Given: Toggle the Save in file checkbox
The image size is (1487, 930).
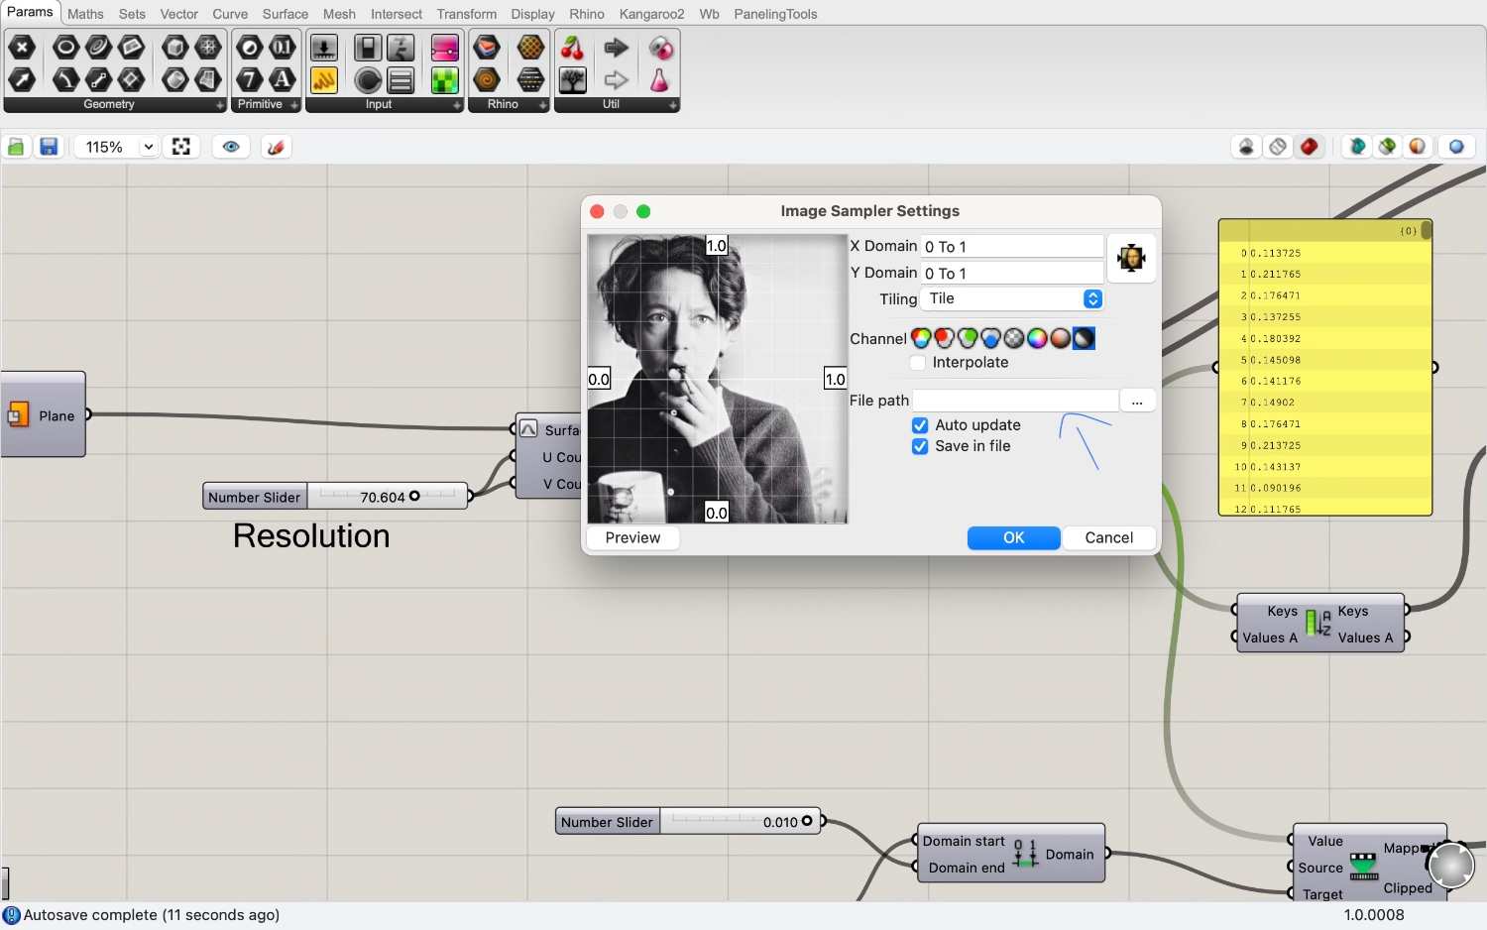Looking at the screenshot, I should (x=920, y=446).
